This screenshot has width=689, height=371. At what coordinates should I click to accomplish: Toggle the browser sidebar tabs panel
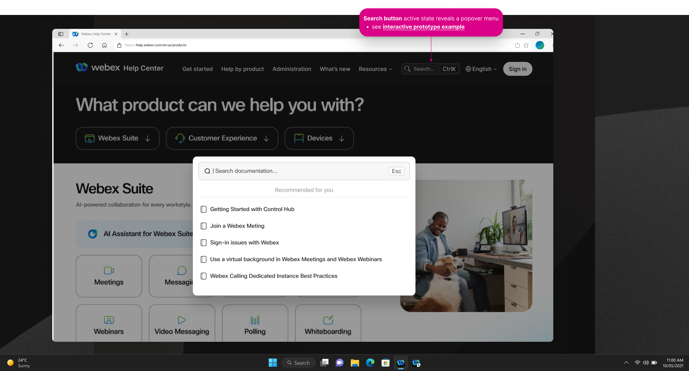click(x=61, y=34)
